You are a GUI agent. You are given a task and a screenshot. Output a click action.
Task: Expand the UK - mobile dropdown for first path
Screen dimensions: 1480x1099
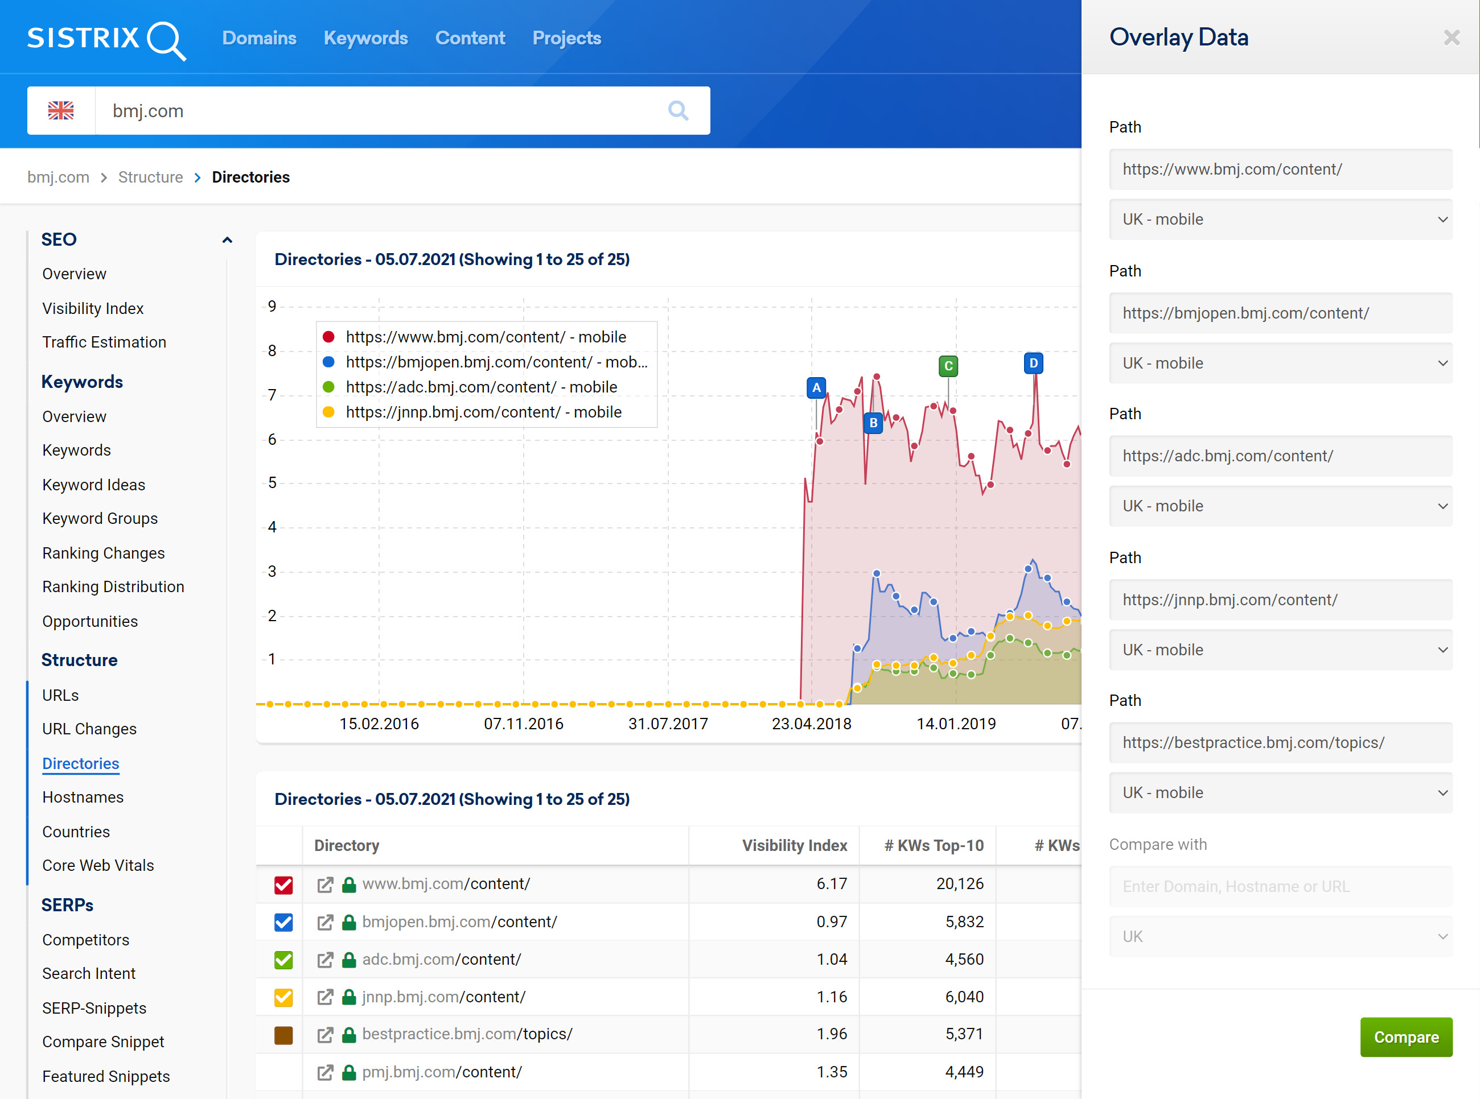(x=1281, y=220)
